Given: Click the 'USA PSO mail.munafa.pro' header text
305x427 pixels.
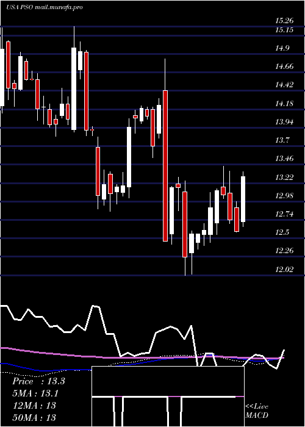Looking at the screenshot, I should (x=44, y=7).
